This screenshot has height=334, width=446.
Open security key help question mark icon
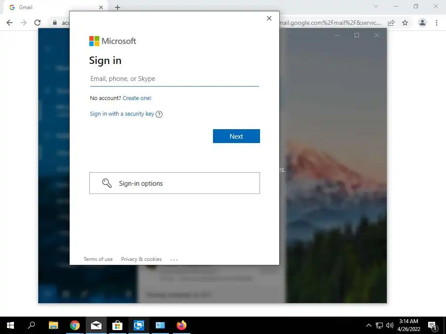159,114
